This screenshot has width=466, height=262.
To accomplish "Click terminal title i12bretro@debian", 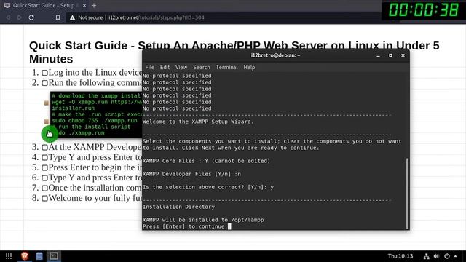I will (x=275, y=55).
